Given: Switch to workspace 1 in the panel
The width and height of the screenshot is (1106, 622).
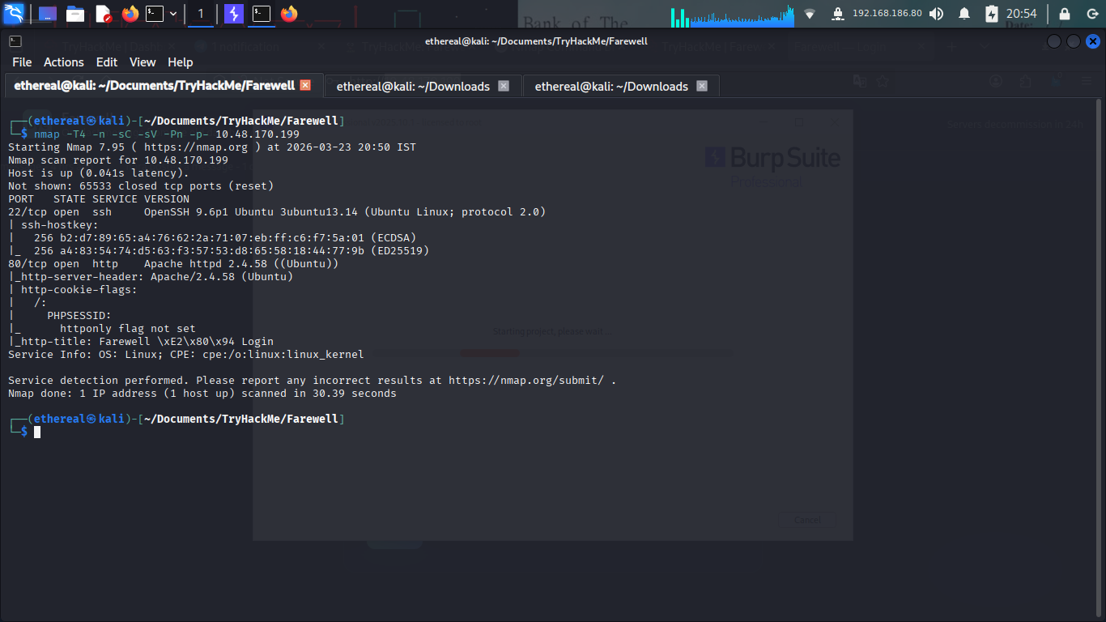Looking at the screenshot, I should (201, 14).
